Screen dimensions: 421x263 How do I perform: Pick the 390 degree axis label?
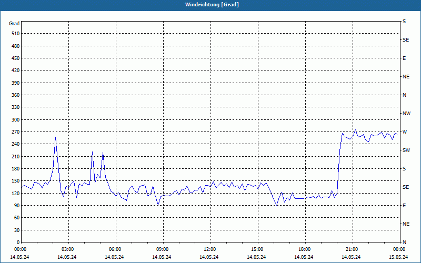coord(16,83)
